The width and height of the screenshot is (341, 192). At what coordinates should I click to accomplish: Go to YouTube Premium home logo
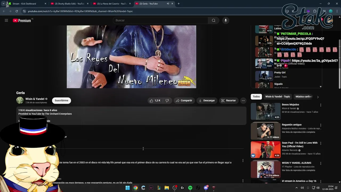22,21
